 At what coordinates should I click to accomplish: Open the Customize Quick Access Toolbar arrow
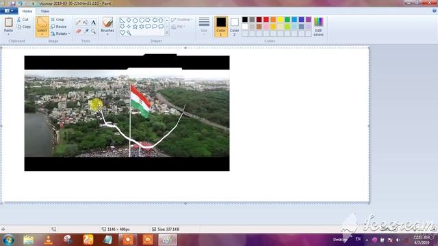coord(34,3)
